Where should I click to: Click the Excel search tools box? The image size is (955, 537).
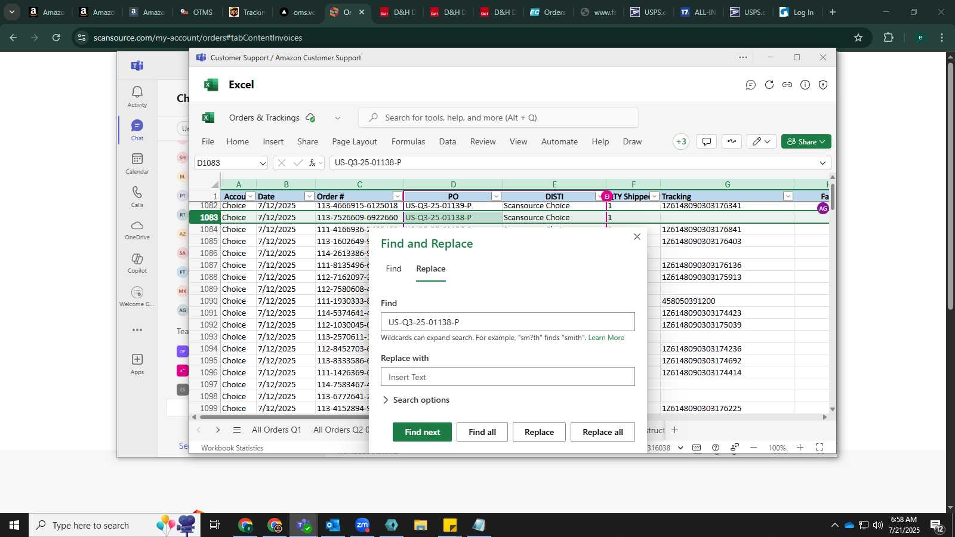(498, 118)
